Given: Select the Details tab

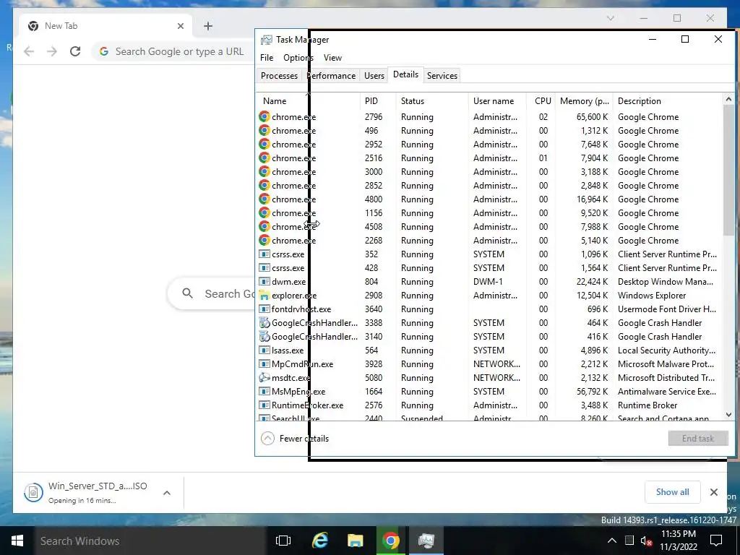Looking at the screenshot, I should 406,74.
